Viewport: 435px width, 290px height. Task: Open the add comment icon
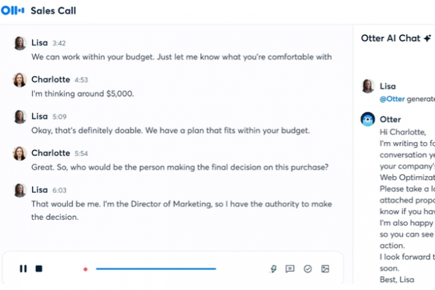tap(290, 269)
